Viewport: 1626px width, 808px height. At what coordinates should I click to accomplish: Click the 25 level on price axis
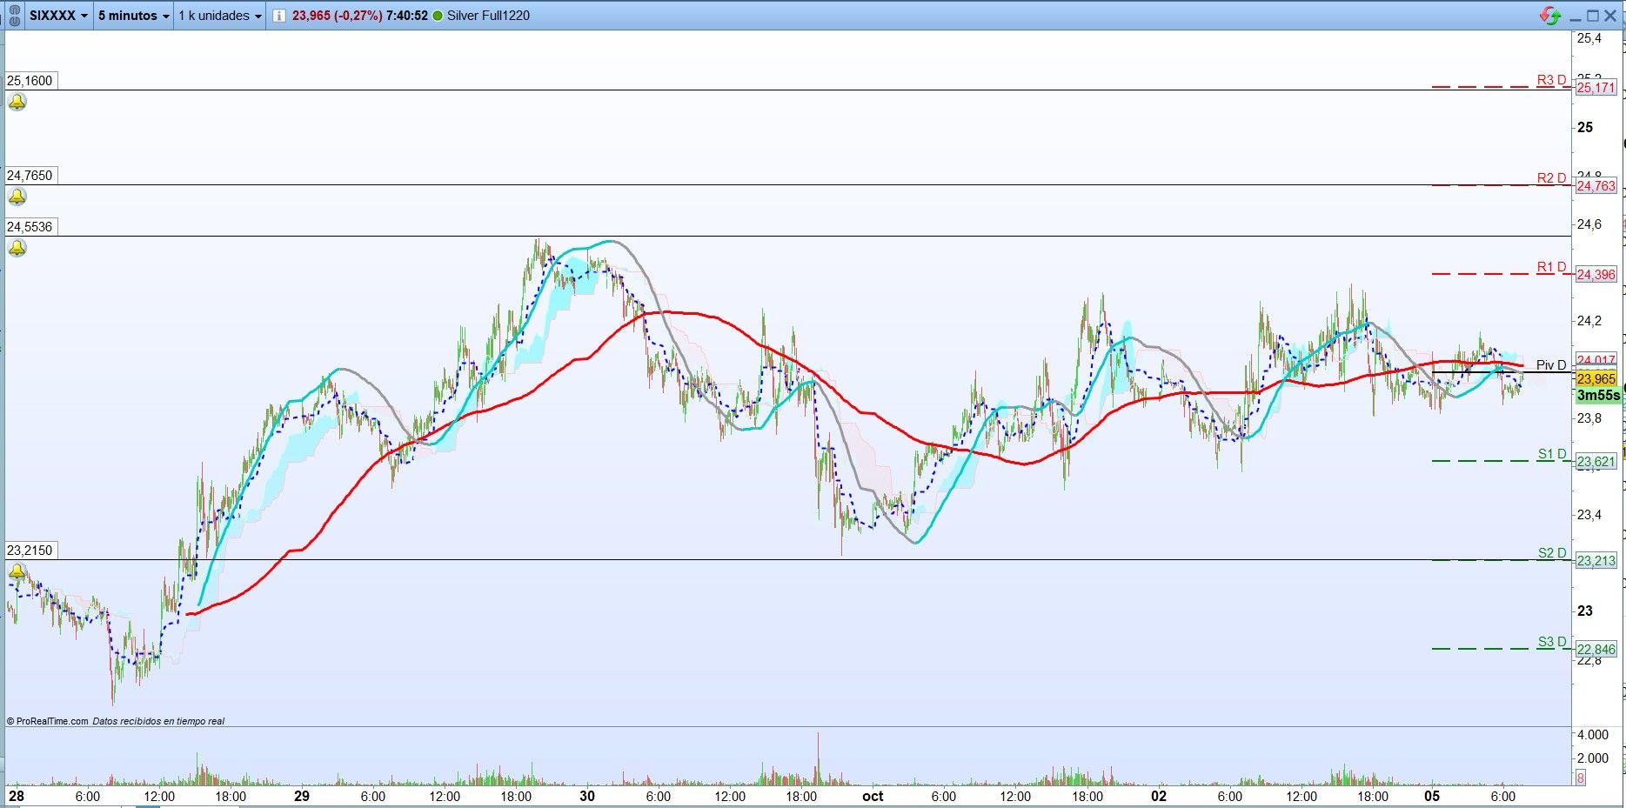click(1585, 127)
